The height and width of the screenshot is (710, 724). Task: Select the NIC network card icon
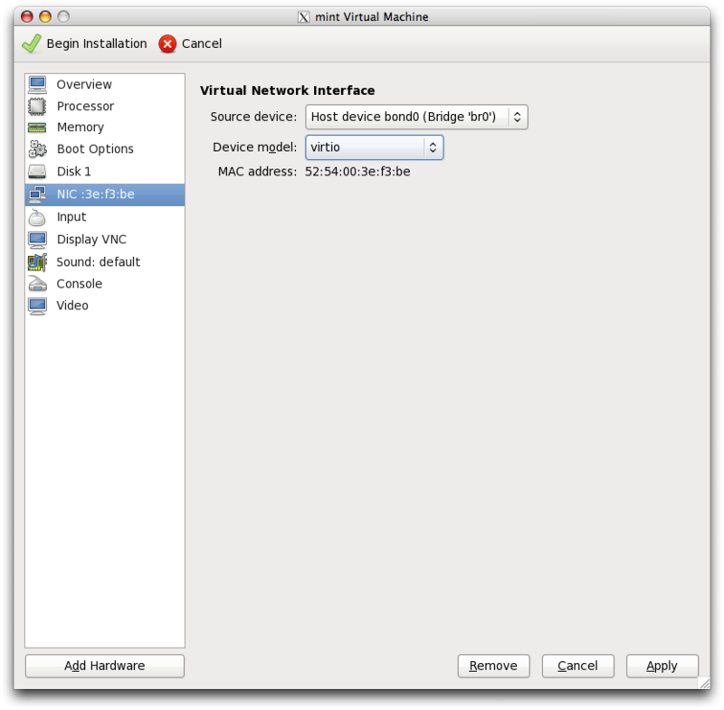click(x=37, y=194)
